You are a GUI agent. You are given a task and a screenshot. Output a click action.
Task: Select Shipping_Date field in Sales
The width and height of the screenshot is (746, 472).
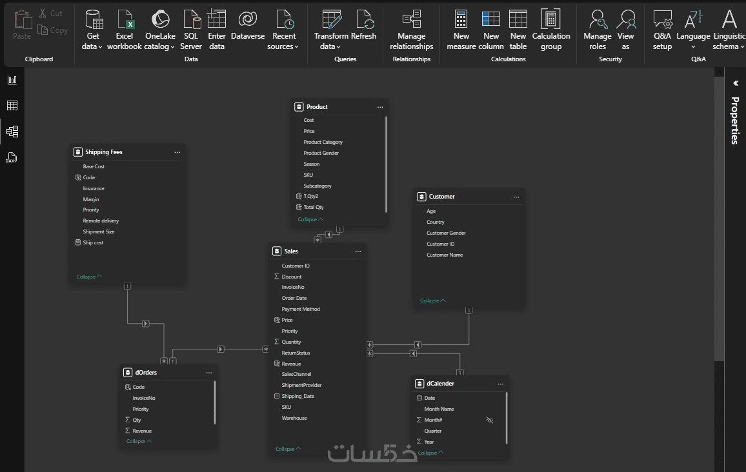(x=298, y=396)
